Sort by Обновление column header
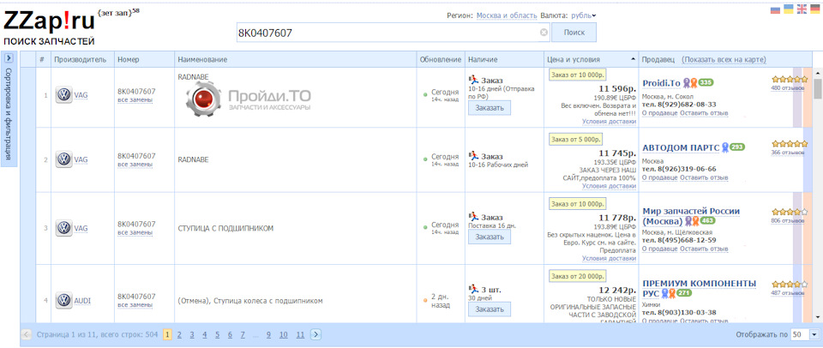 pos(441,60)
